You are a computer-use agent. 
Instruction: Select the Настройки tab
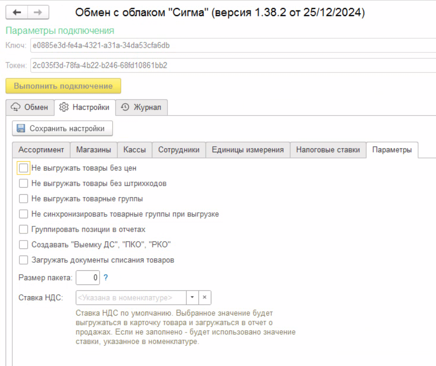point(85,107)
